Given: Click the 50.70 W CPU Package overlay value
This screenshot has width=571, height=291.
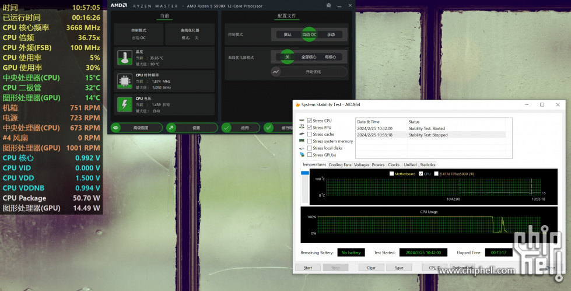Looking at the screenshot, I should [x=86, y=198].
